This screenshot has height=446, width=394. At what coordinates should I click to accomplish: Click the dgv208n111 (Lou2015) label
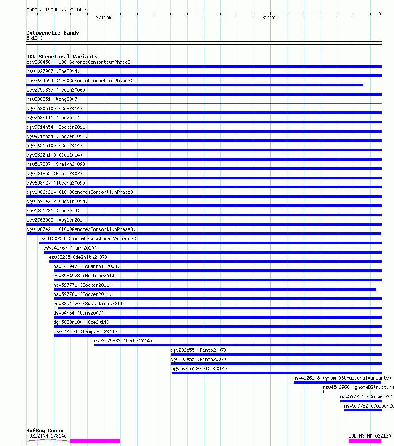[53, 118]
